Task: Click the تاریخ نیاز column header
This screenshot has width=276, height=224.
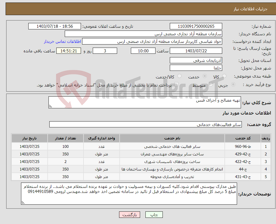Action: (x=29, y=138)
